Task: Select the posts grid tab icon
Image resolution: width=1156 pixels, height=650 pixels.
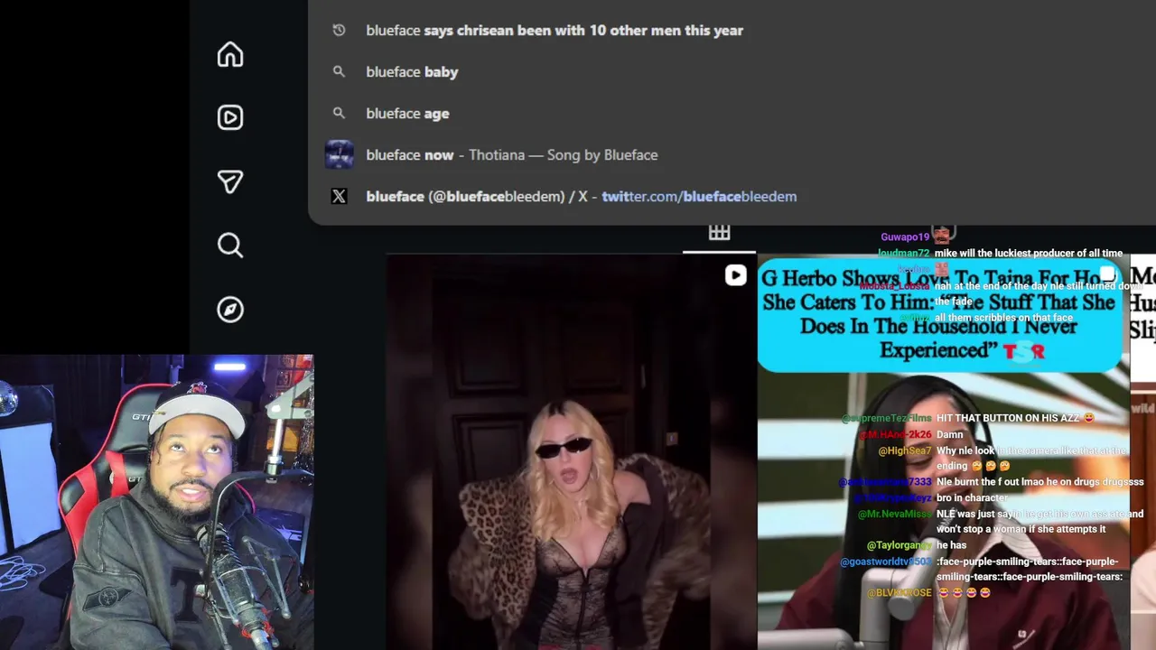Action: pyautogui.click(x=719, y=233)
